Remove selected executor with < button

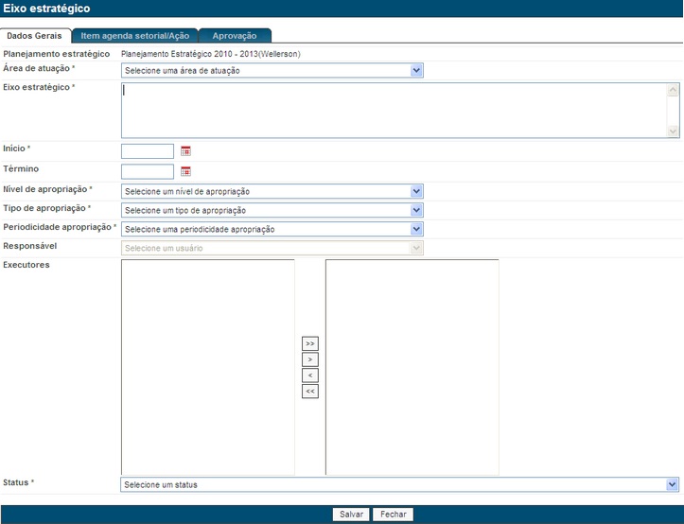[310, 376]
